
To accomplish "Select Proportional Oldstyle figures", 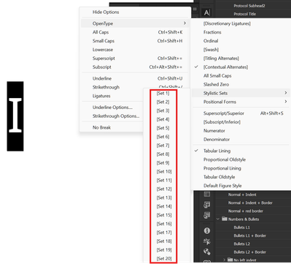I will coord(225,159).
